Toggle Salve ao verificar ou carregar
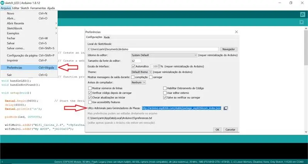 coord(165,97)
